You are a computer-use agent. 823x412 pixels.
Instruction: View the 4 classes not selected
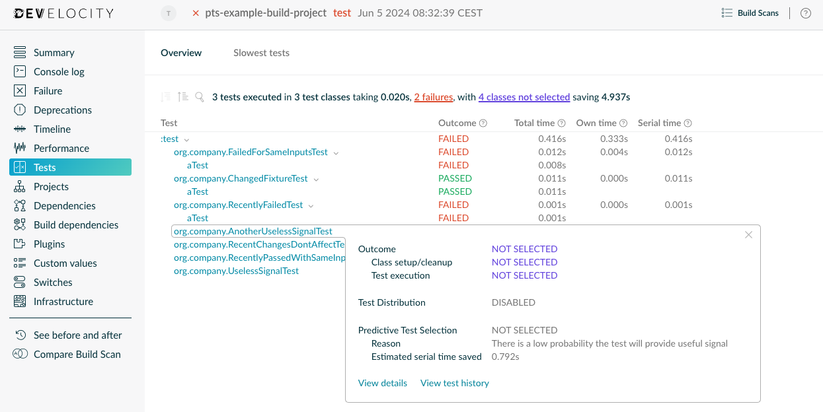pos(524,97)
